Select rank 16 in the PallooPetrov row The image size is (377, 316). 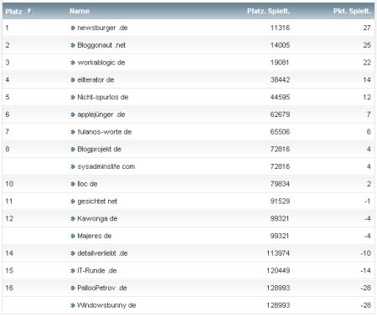[9, 288]
